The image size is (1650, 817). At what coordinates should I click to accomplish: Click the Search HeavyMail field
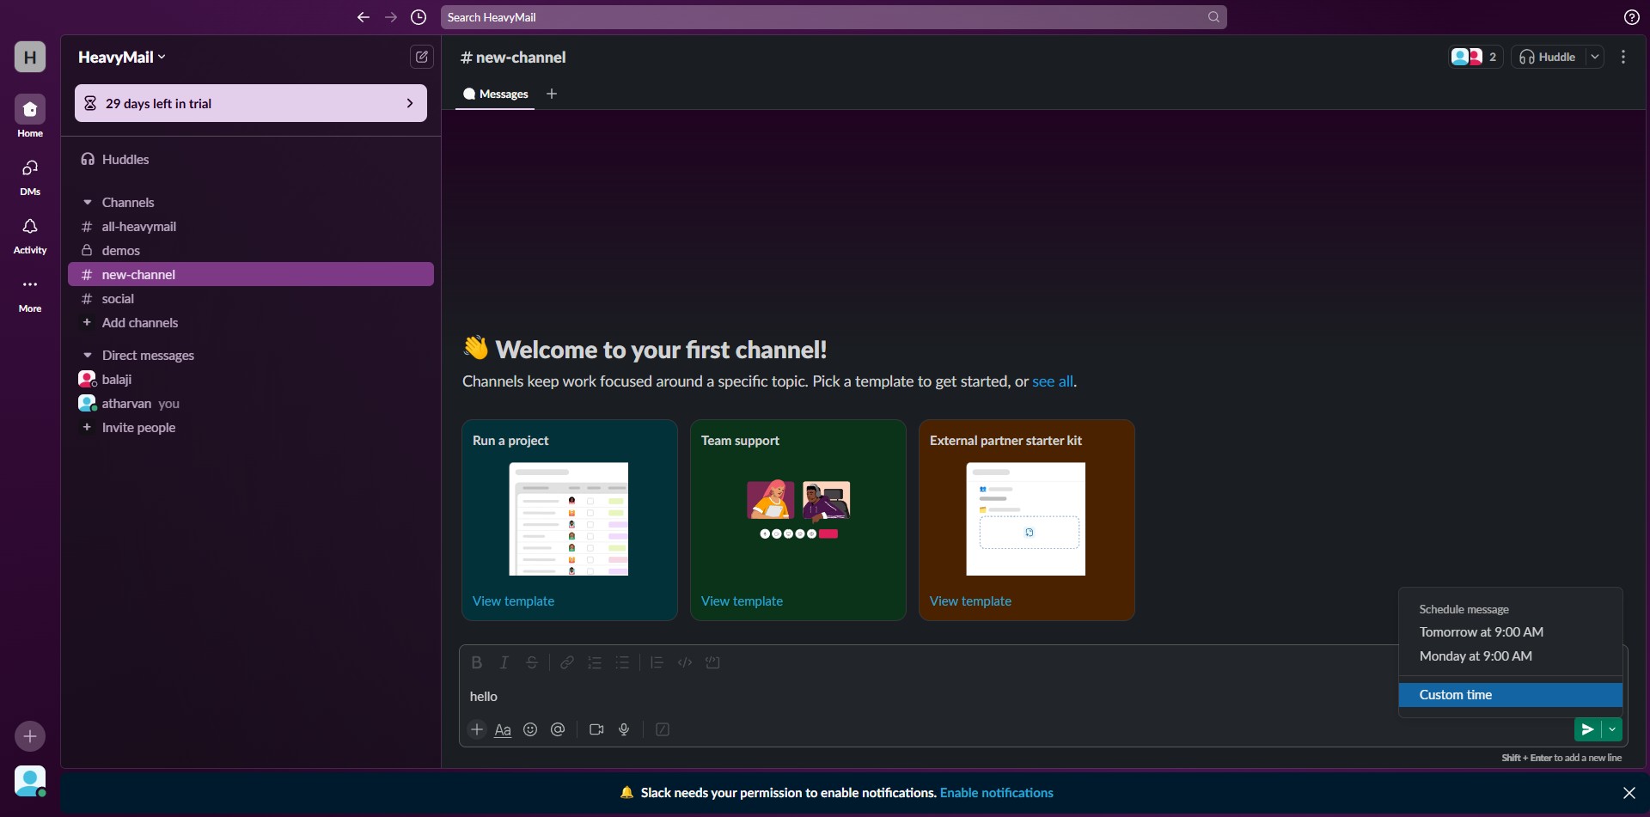click(834, 17)
